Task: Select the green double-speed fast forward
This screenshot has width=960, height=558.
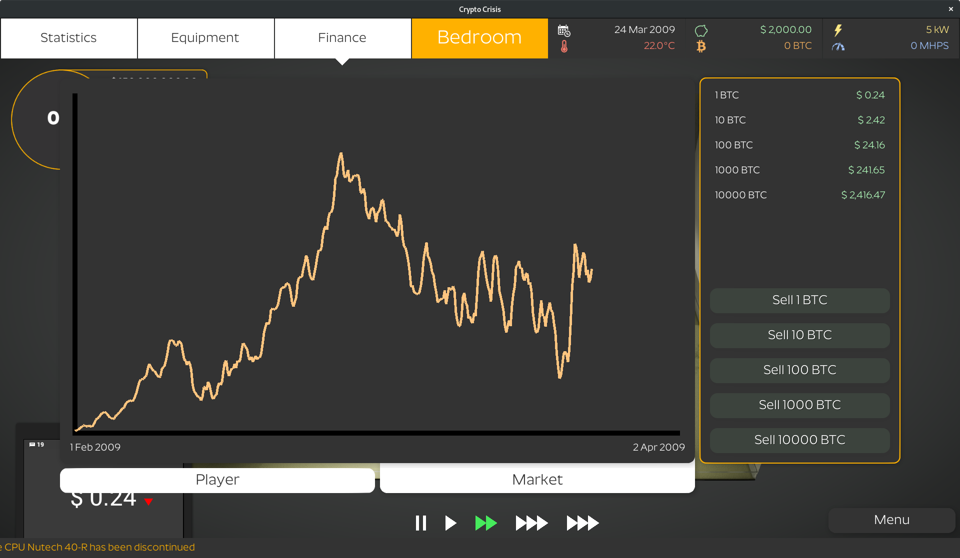Action: (x=485, y=523)
